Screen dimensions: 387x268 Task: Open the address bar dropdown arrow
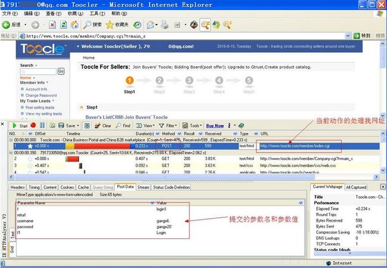(x=348, y=36)
